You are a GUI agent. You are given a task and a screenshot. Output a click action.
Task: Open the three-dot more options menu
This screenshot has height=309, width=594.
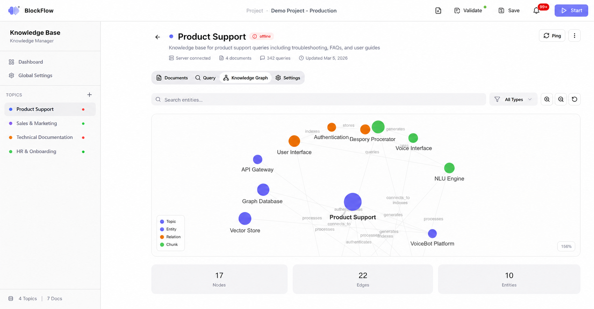[x=575, y=36]
